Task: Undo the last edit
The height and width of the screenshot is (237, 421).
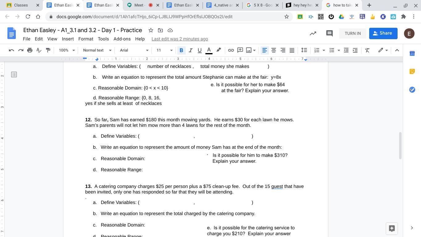Action: pyautogui.click(x=11, y=50)
